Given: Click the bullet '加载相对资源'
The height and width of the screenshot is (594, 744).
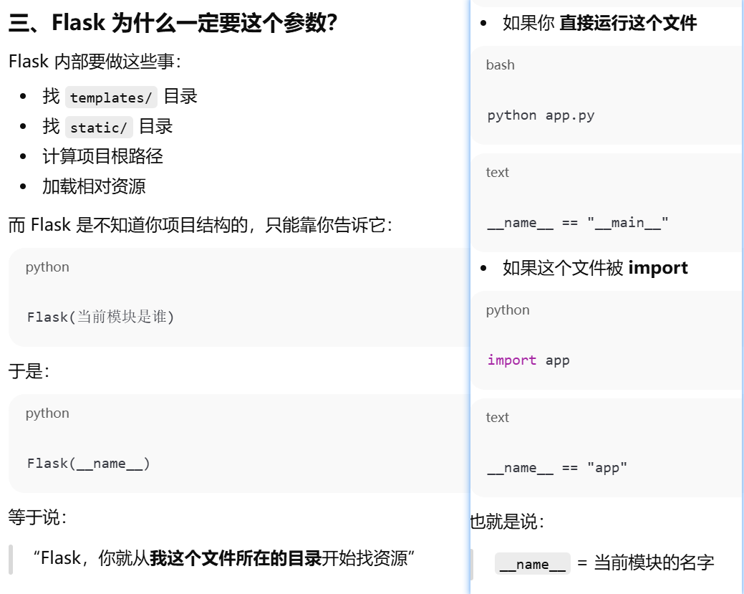Looking at the screenshot, I should tap(94, 186).
